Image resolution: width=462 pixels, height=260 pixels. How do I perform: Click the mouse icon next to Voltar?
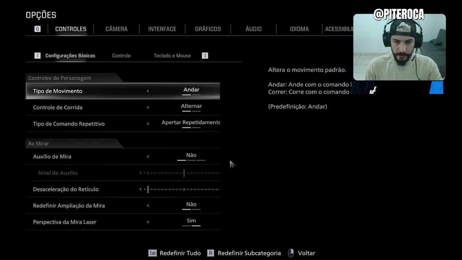point(291,253)
